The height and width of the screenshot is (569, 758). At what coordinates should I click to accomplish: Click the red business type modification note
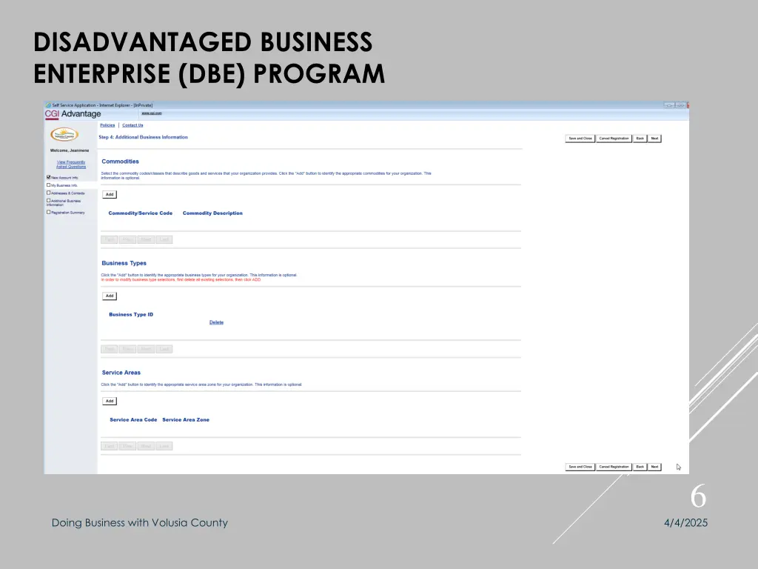[181, 279]
